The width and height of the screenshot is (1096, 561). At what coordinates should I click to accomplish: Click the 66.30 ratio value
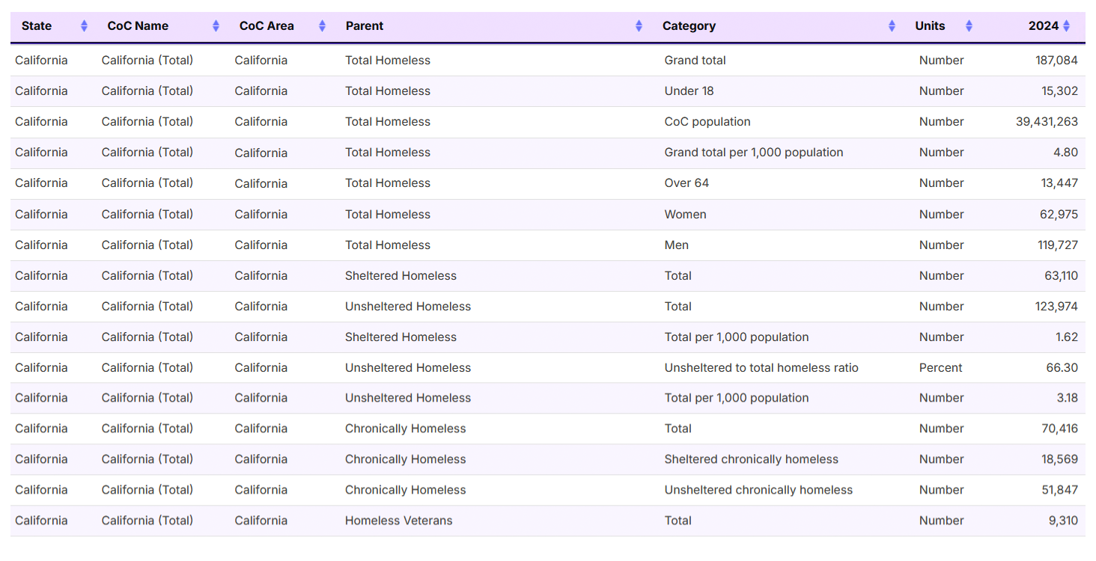[1062, 368]
